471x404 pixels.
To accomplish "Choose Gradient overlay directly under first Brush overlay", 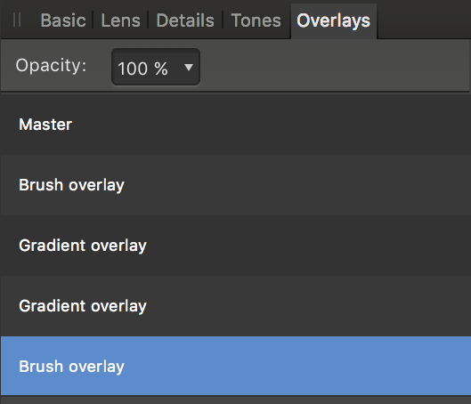I will (x=235, y=246).
